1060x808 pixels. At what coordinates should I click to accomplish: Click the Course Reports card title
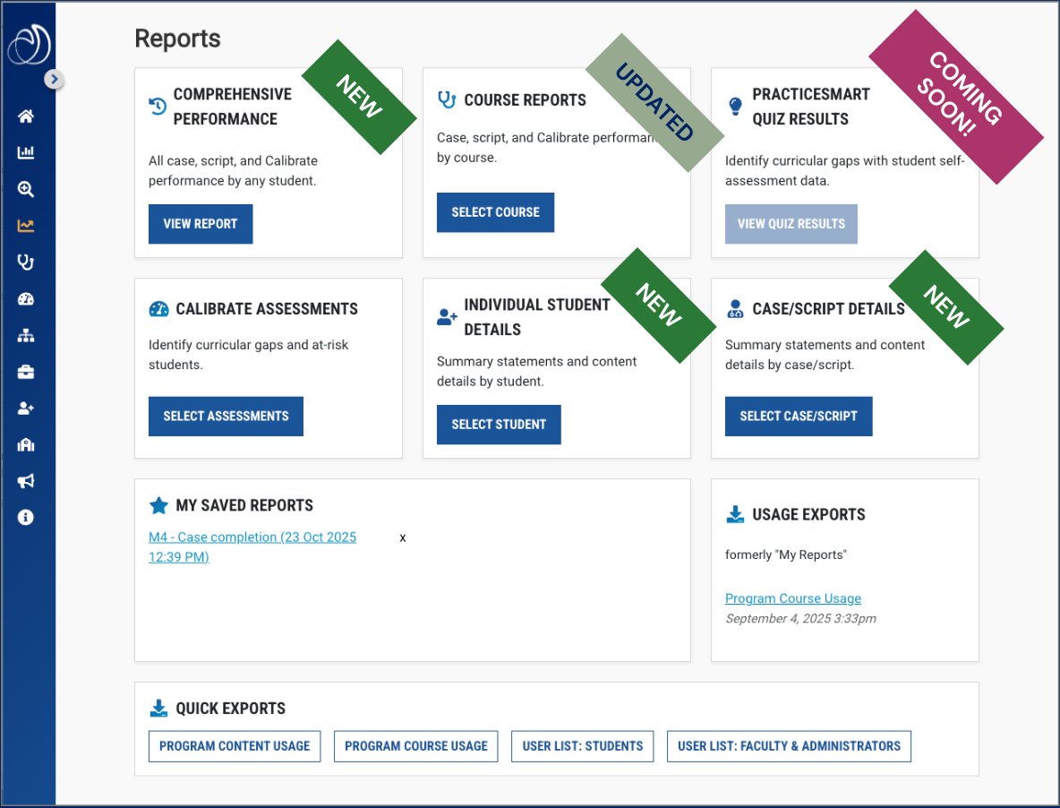pyautogui.click(x=526, y=100)
